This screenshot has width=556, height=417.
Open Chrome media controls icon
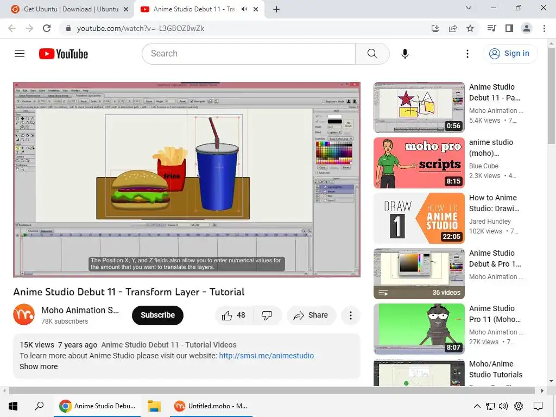click(x=491, y=28)
